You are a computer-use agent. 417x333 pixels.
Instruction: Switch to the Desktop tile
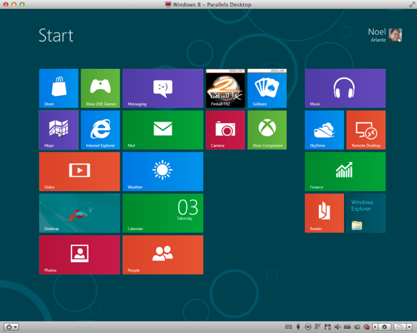pos(79,213)
